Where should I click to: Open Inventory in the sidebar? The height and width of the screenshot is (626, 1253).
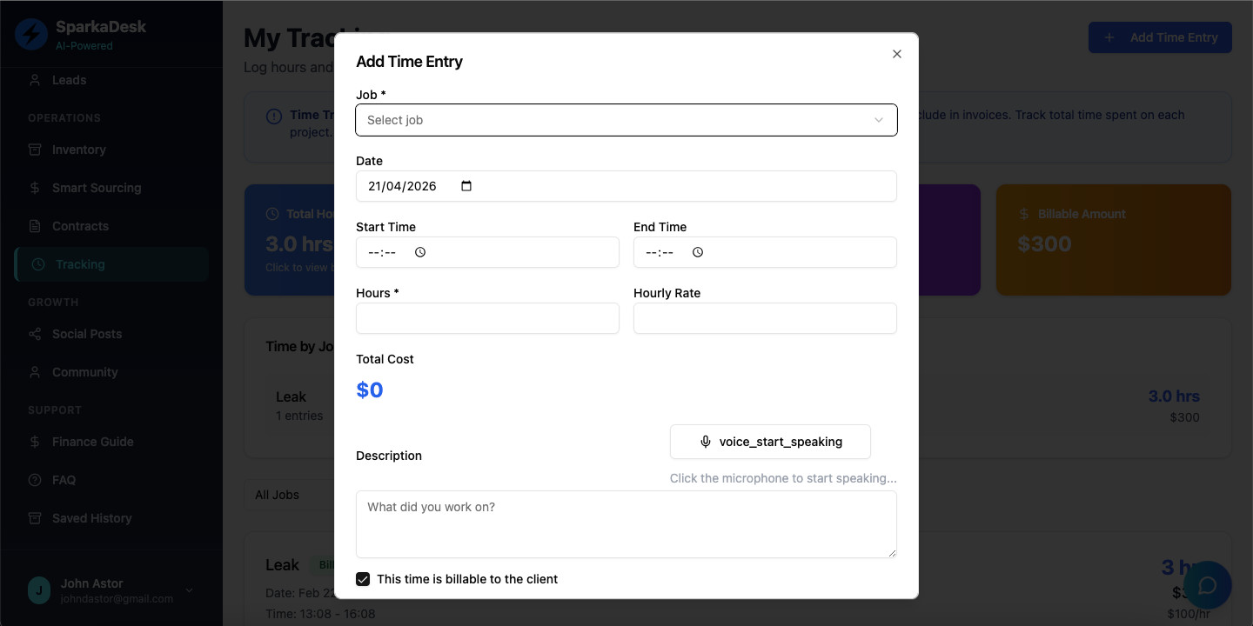[111, 150]
